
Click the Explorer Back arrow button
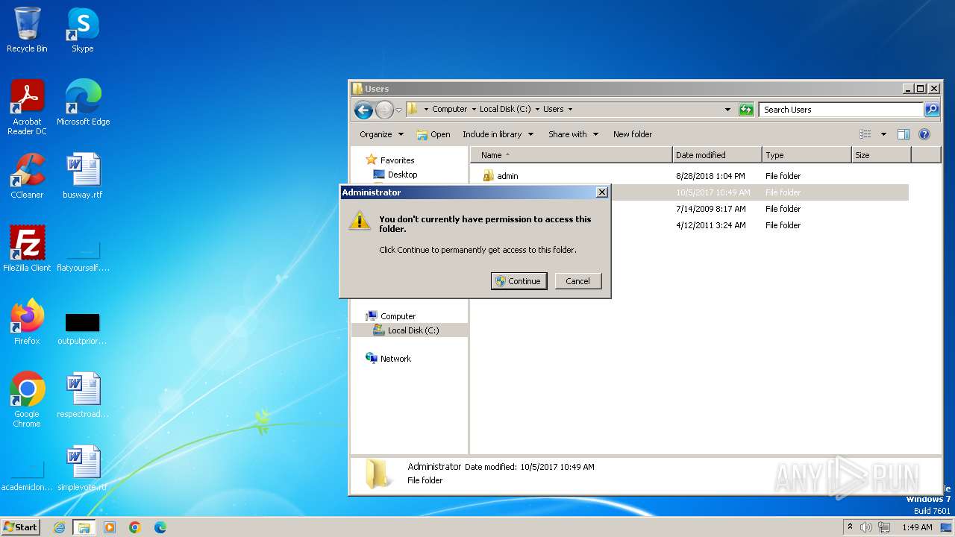click(x=363, y=110)
